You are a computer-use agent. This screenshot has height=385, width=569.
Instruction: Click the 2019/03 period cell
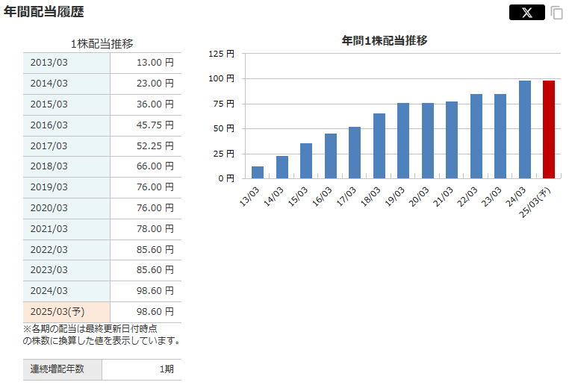[x=66, y=187]
